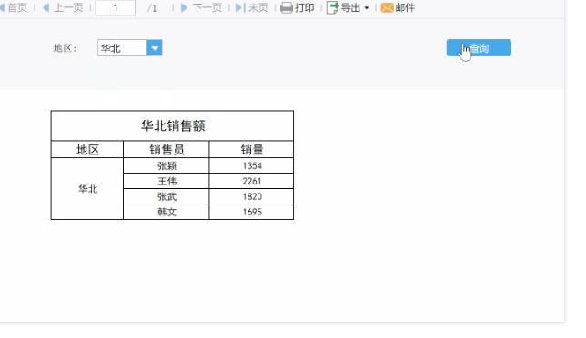Click the total pages indicator /1

tap(152, 8)
